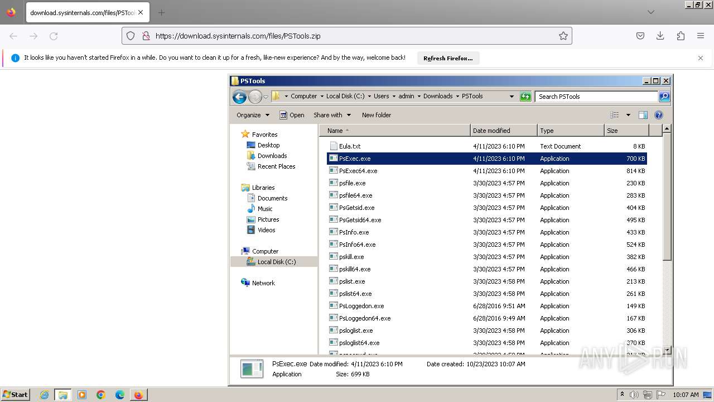Click the Local Disk (C:) breadcrumb segment
This screenshot has width=714, height=402.
tap(345, 96)
